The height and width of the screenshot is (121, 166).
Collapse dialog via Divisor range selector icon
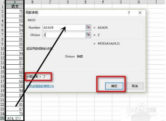88,35
